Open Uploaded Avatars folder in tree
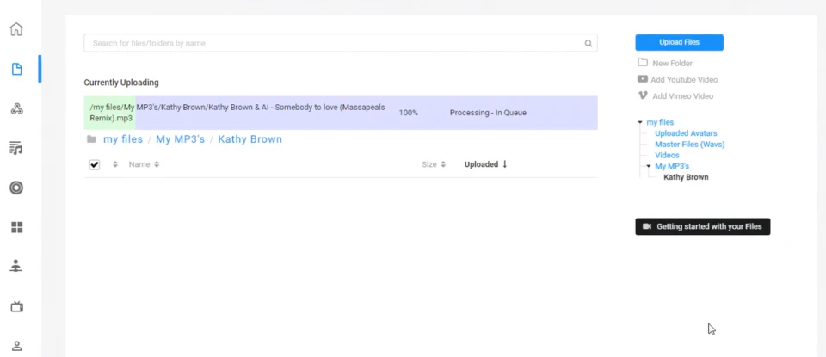Screen dimensions: 826x357 click(x=686, y=133)
